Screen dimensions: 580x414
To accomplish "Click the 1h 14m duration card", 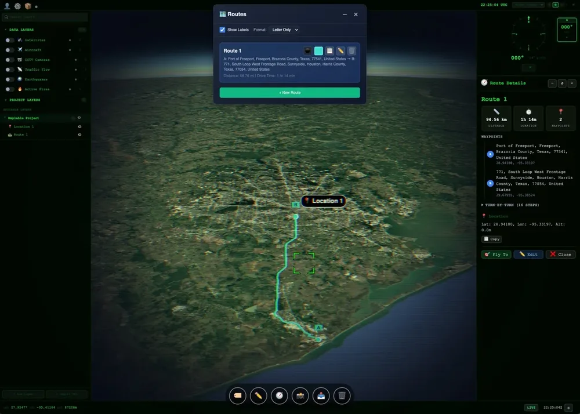I will point(528,118).
